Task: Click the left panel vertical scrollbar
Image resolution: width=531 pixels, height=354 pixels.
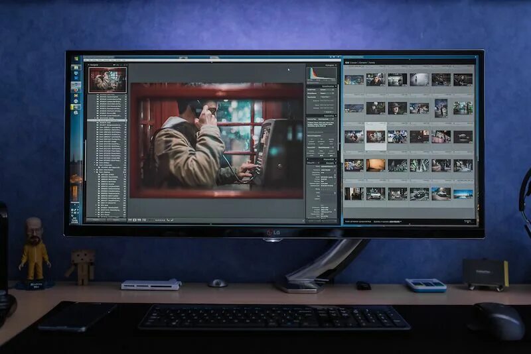Action: click(86, 159)
